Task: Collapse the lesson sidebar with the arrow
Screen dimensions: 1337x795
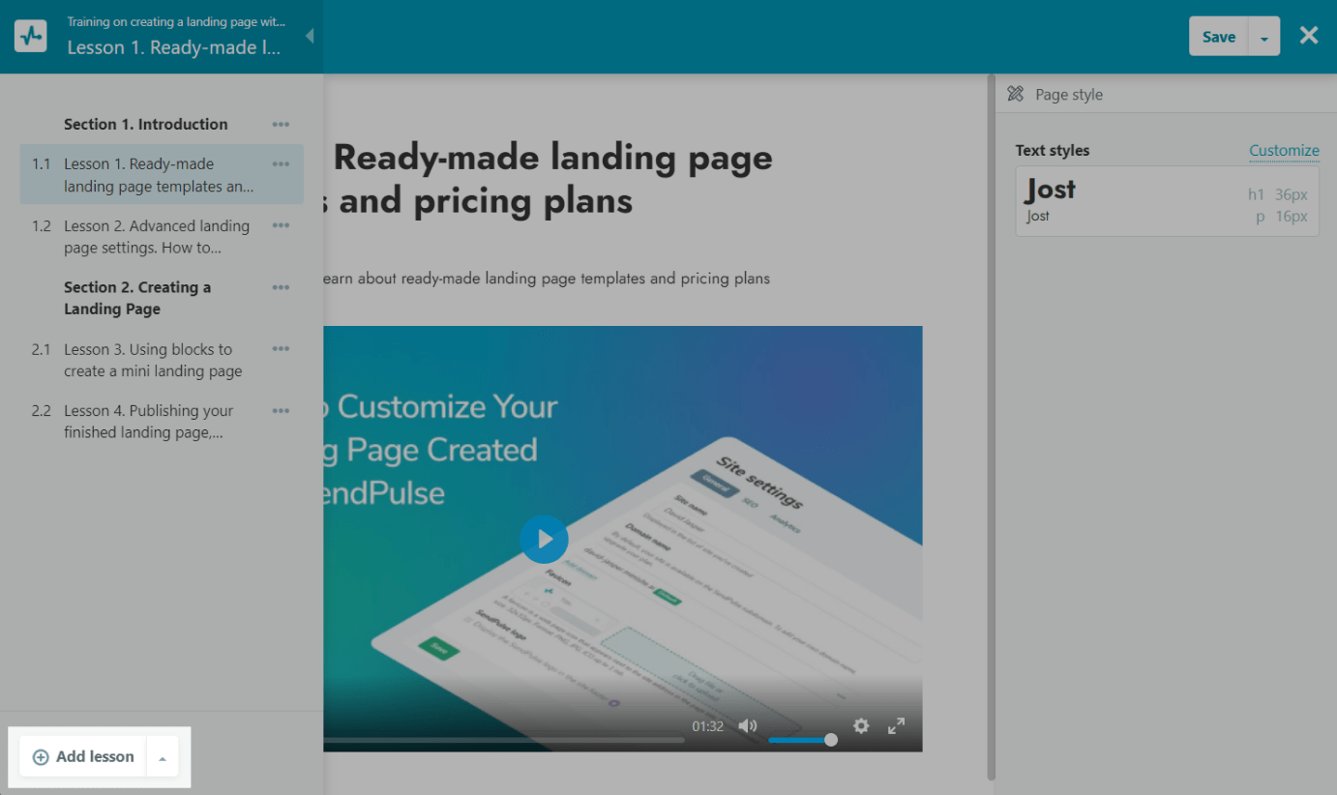Action: (x=310, y=36)
